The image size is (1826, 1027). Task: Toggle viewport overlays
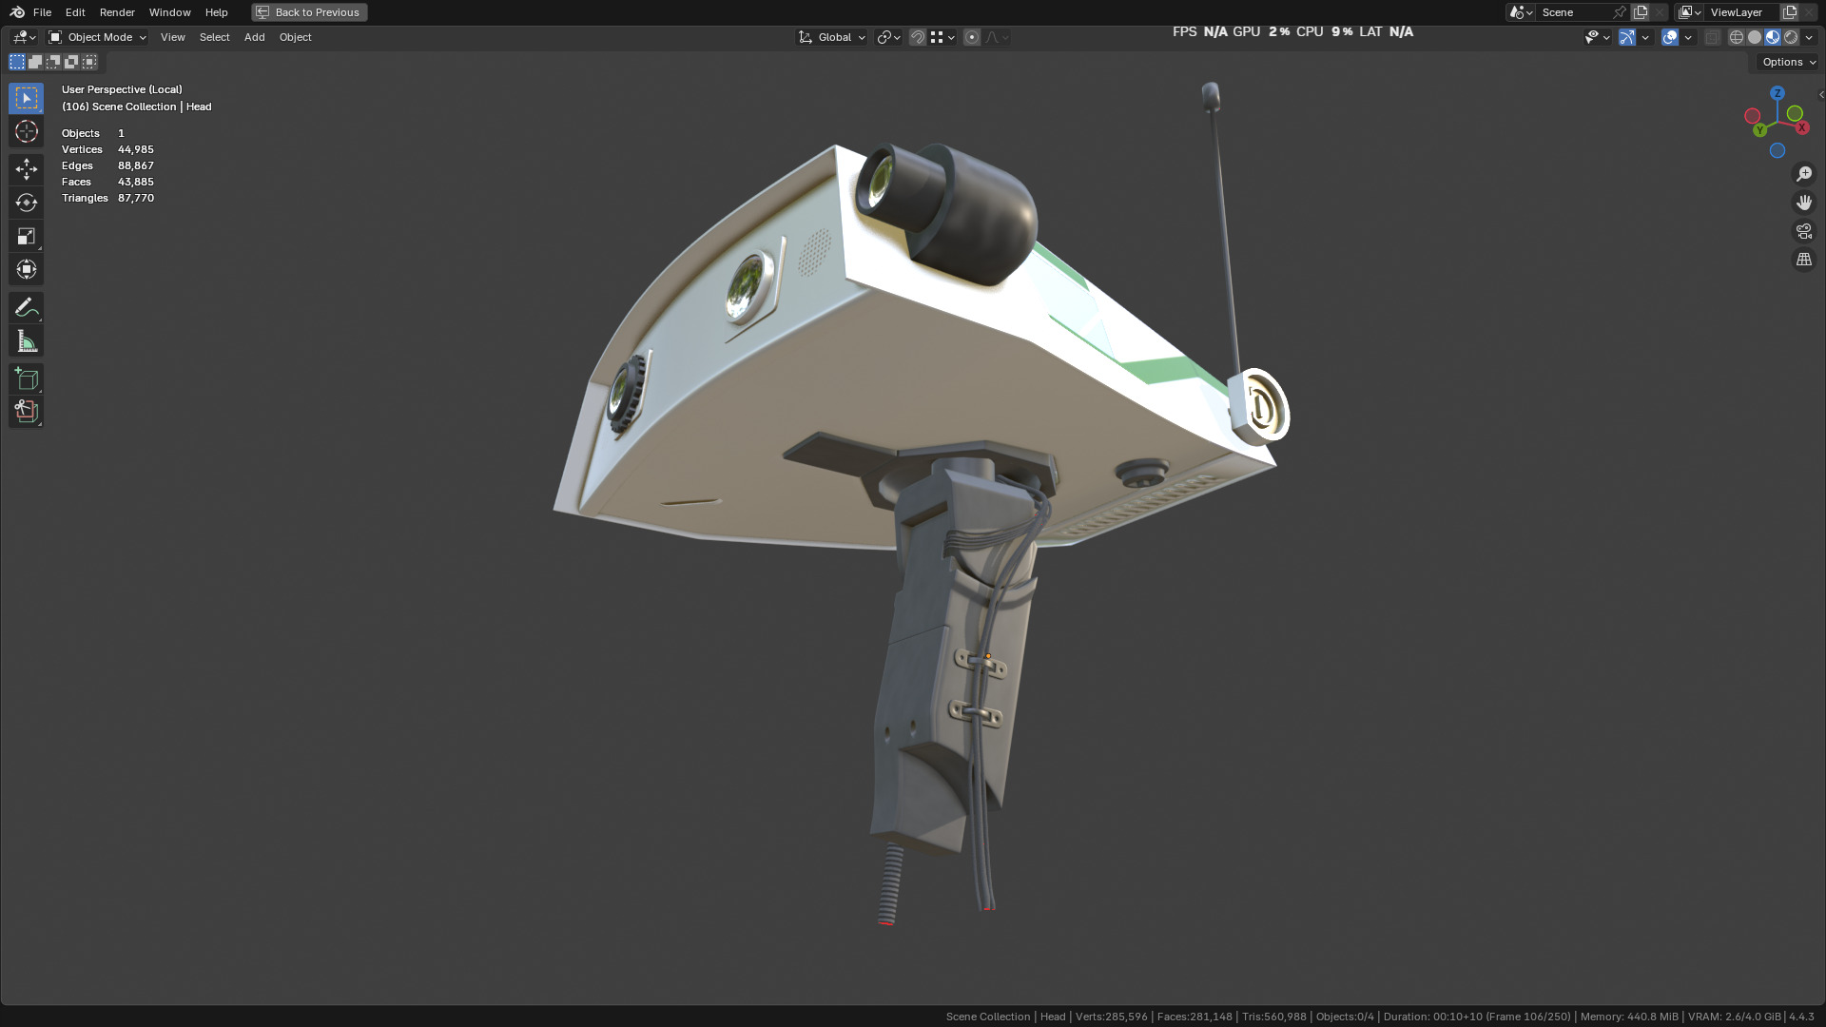click(x=1670, y=37)
